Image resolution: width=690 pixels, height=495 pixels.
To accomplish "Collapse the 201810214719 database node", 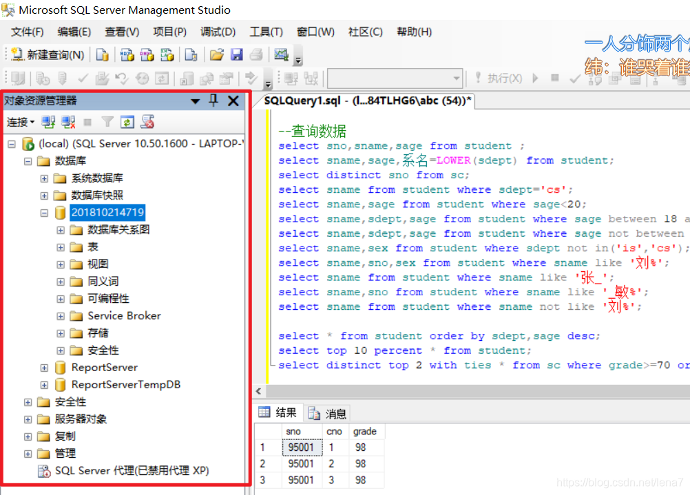I will (44, 213).
